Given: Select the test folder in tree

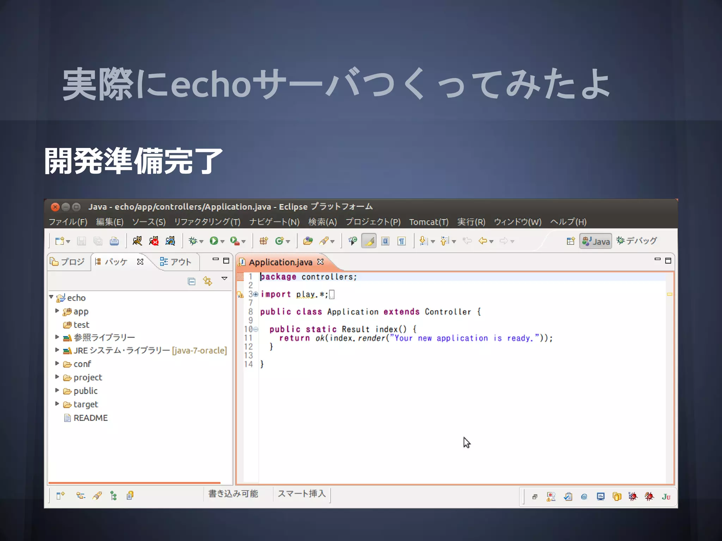Looking at the screenshot, I should coord(77,325).
